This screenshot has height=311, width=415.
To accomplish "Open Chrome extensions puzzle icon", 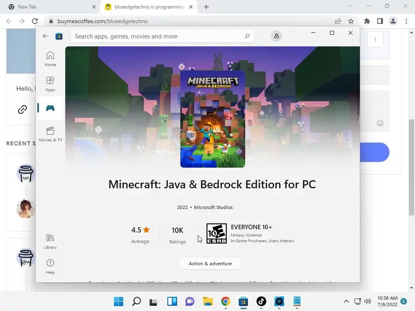I will [367, 21].
